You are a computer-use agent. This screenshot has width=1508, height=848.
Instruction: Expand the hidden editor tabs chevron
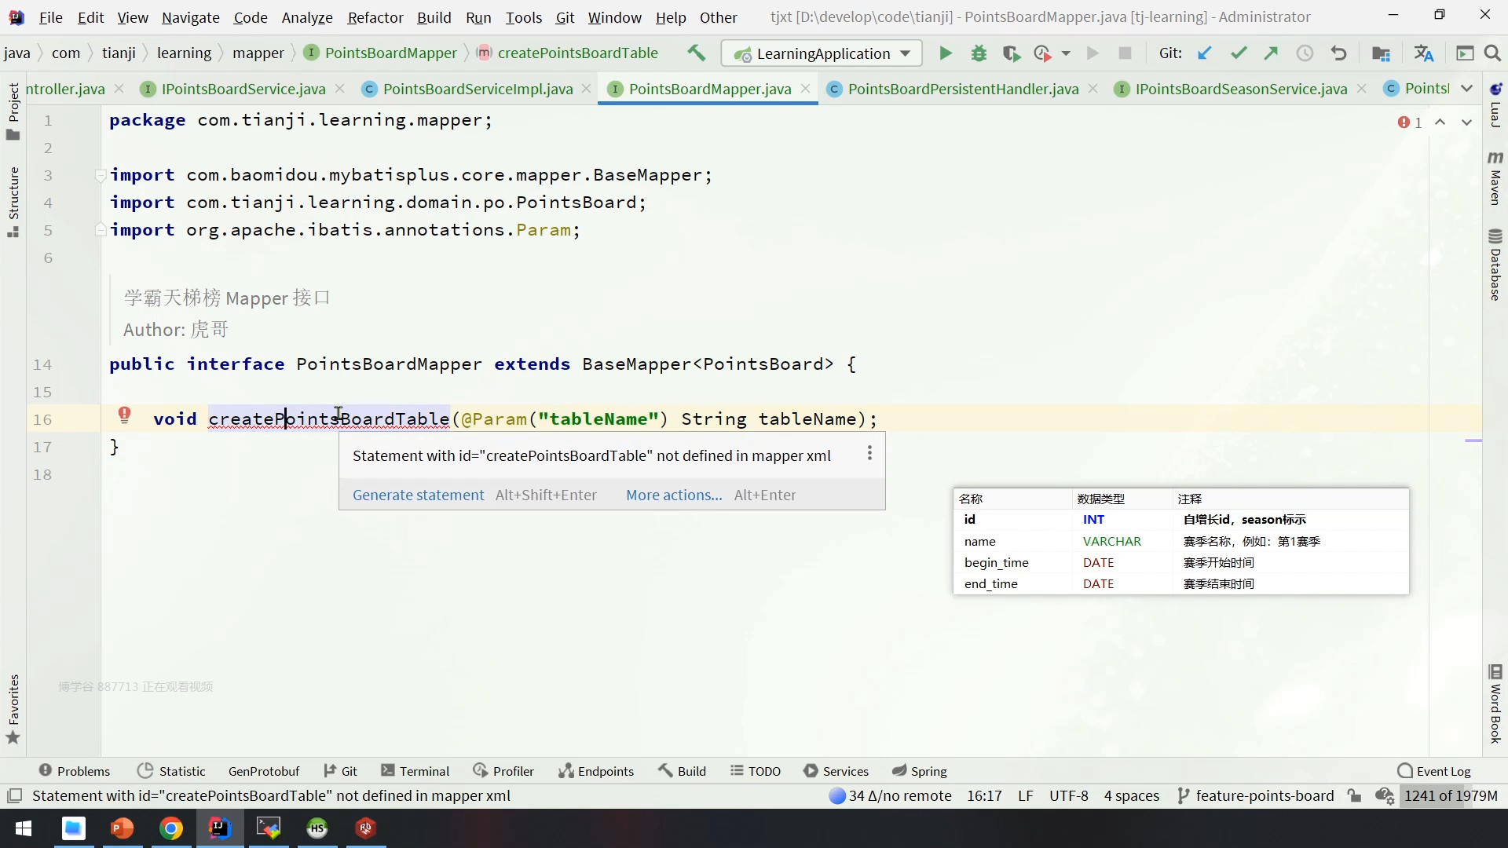click(x=1466, y=89)
